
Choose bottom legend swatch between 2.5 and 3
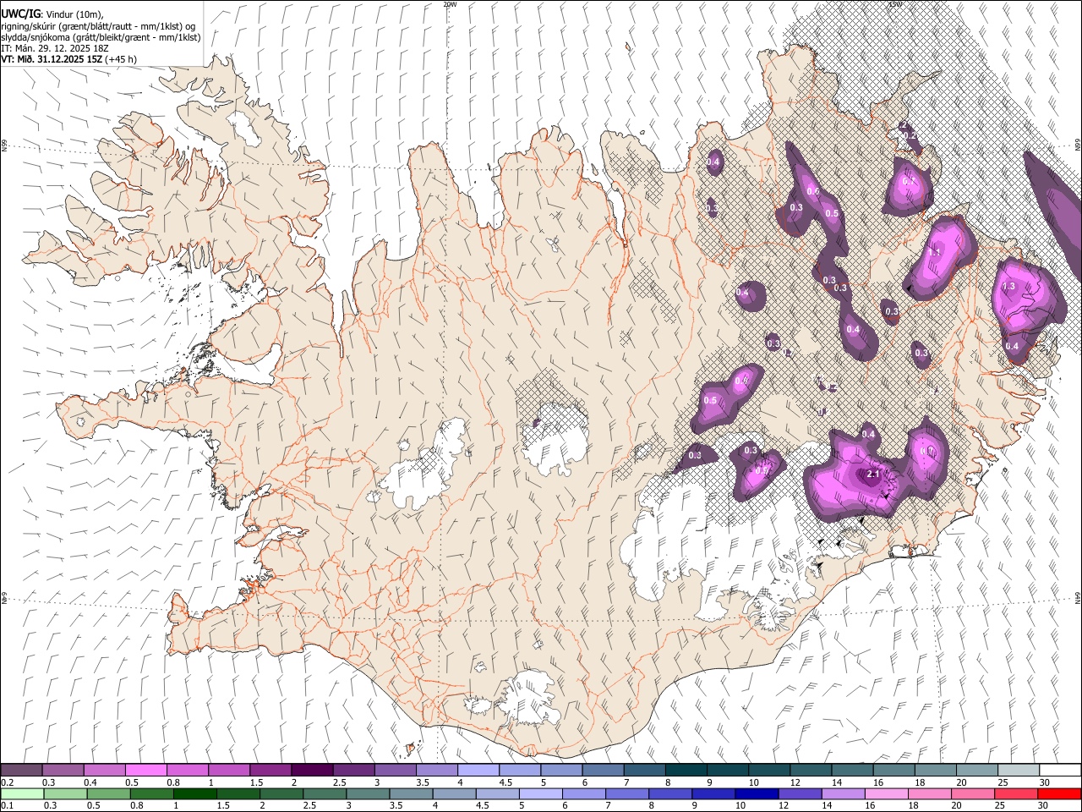click(x=325, y=793)
